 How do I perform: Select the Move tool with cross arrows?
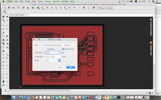7,25
